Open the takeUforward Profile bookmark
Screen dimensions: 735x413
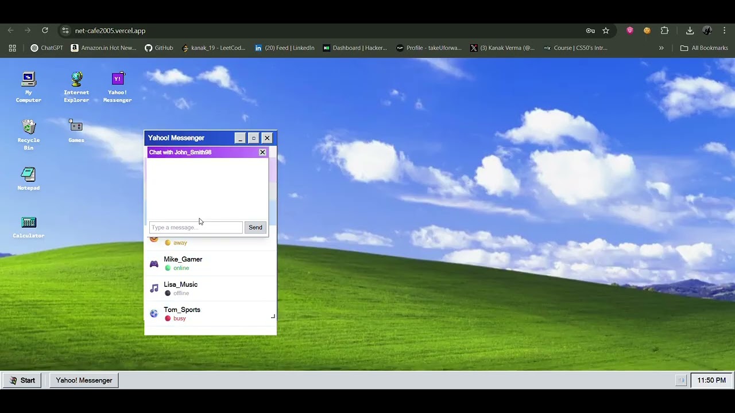click(429, 48)
